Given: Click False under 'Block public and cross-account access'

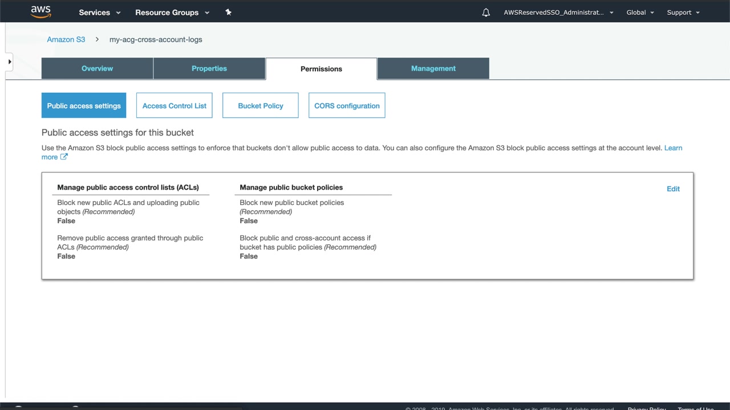Looking at the screenshot, I should tap(249, 256).
